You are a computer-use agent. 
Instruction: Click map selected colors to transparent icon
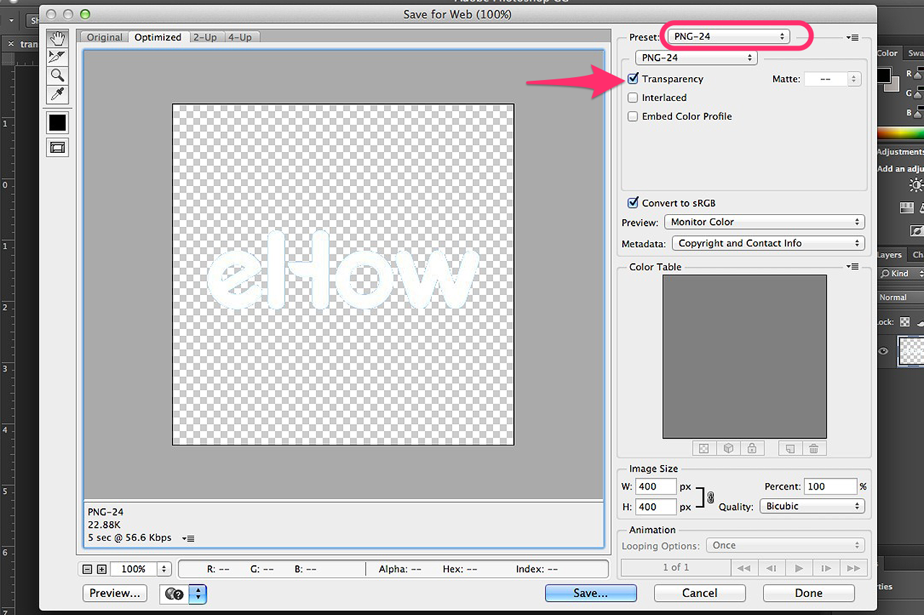pos(704,448)
